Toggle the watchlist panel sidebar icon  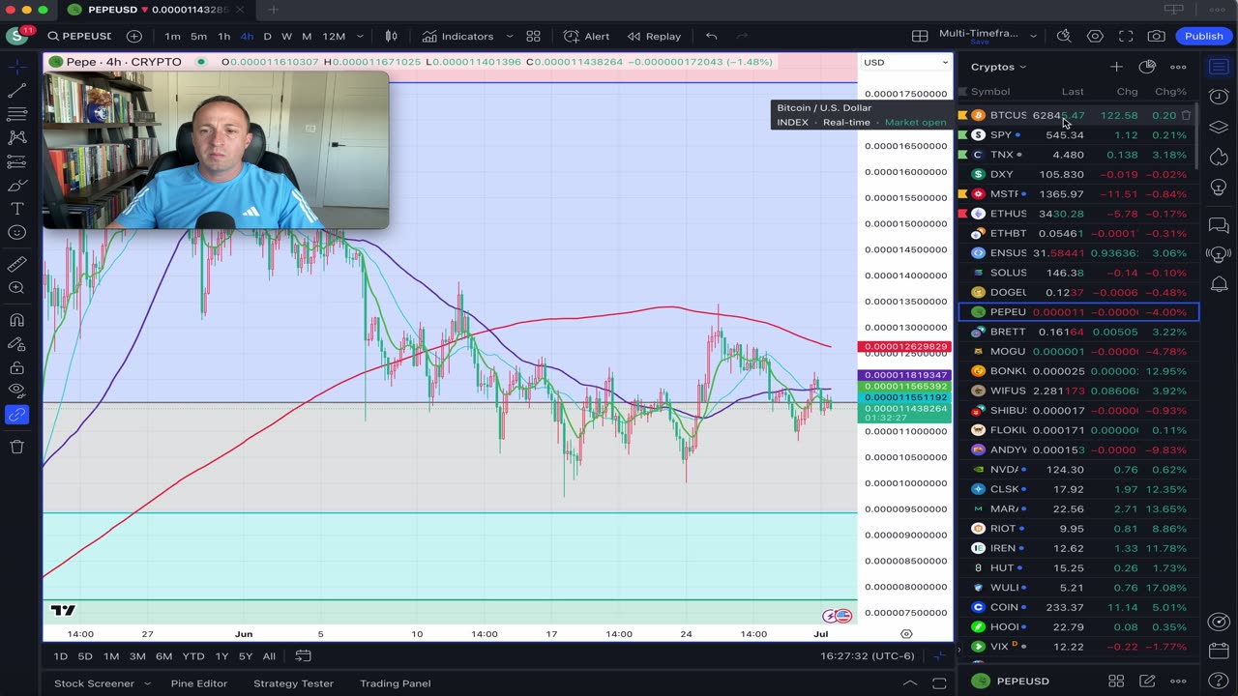click(x=1219, y=67)
